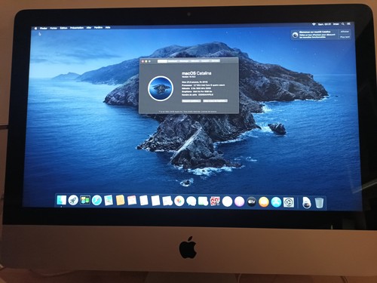Screen dimensions: 377x283
Task: Click the Numéro de série value
Action: [206, 94]
